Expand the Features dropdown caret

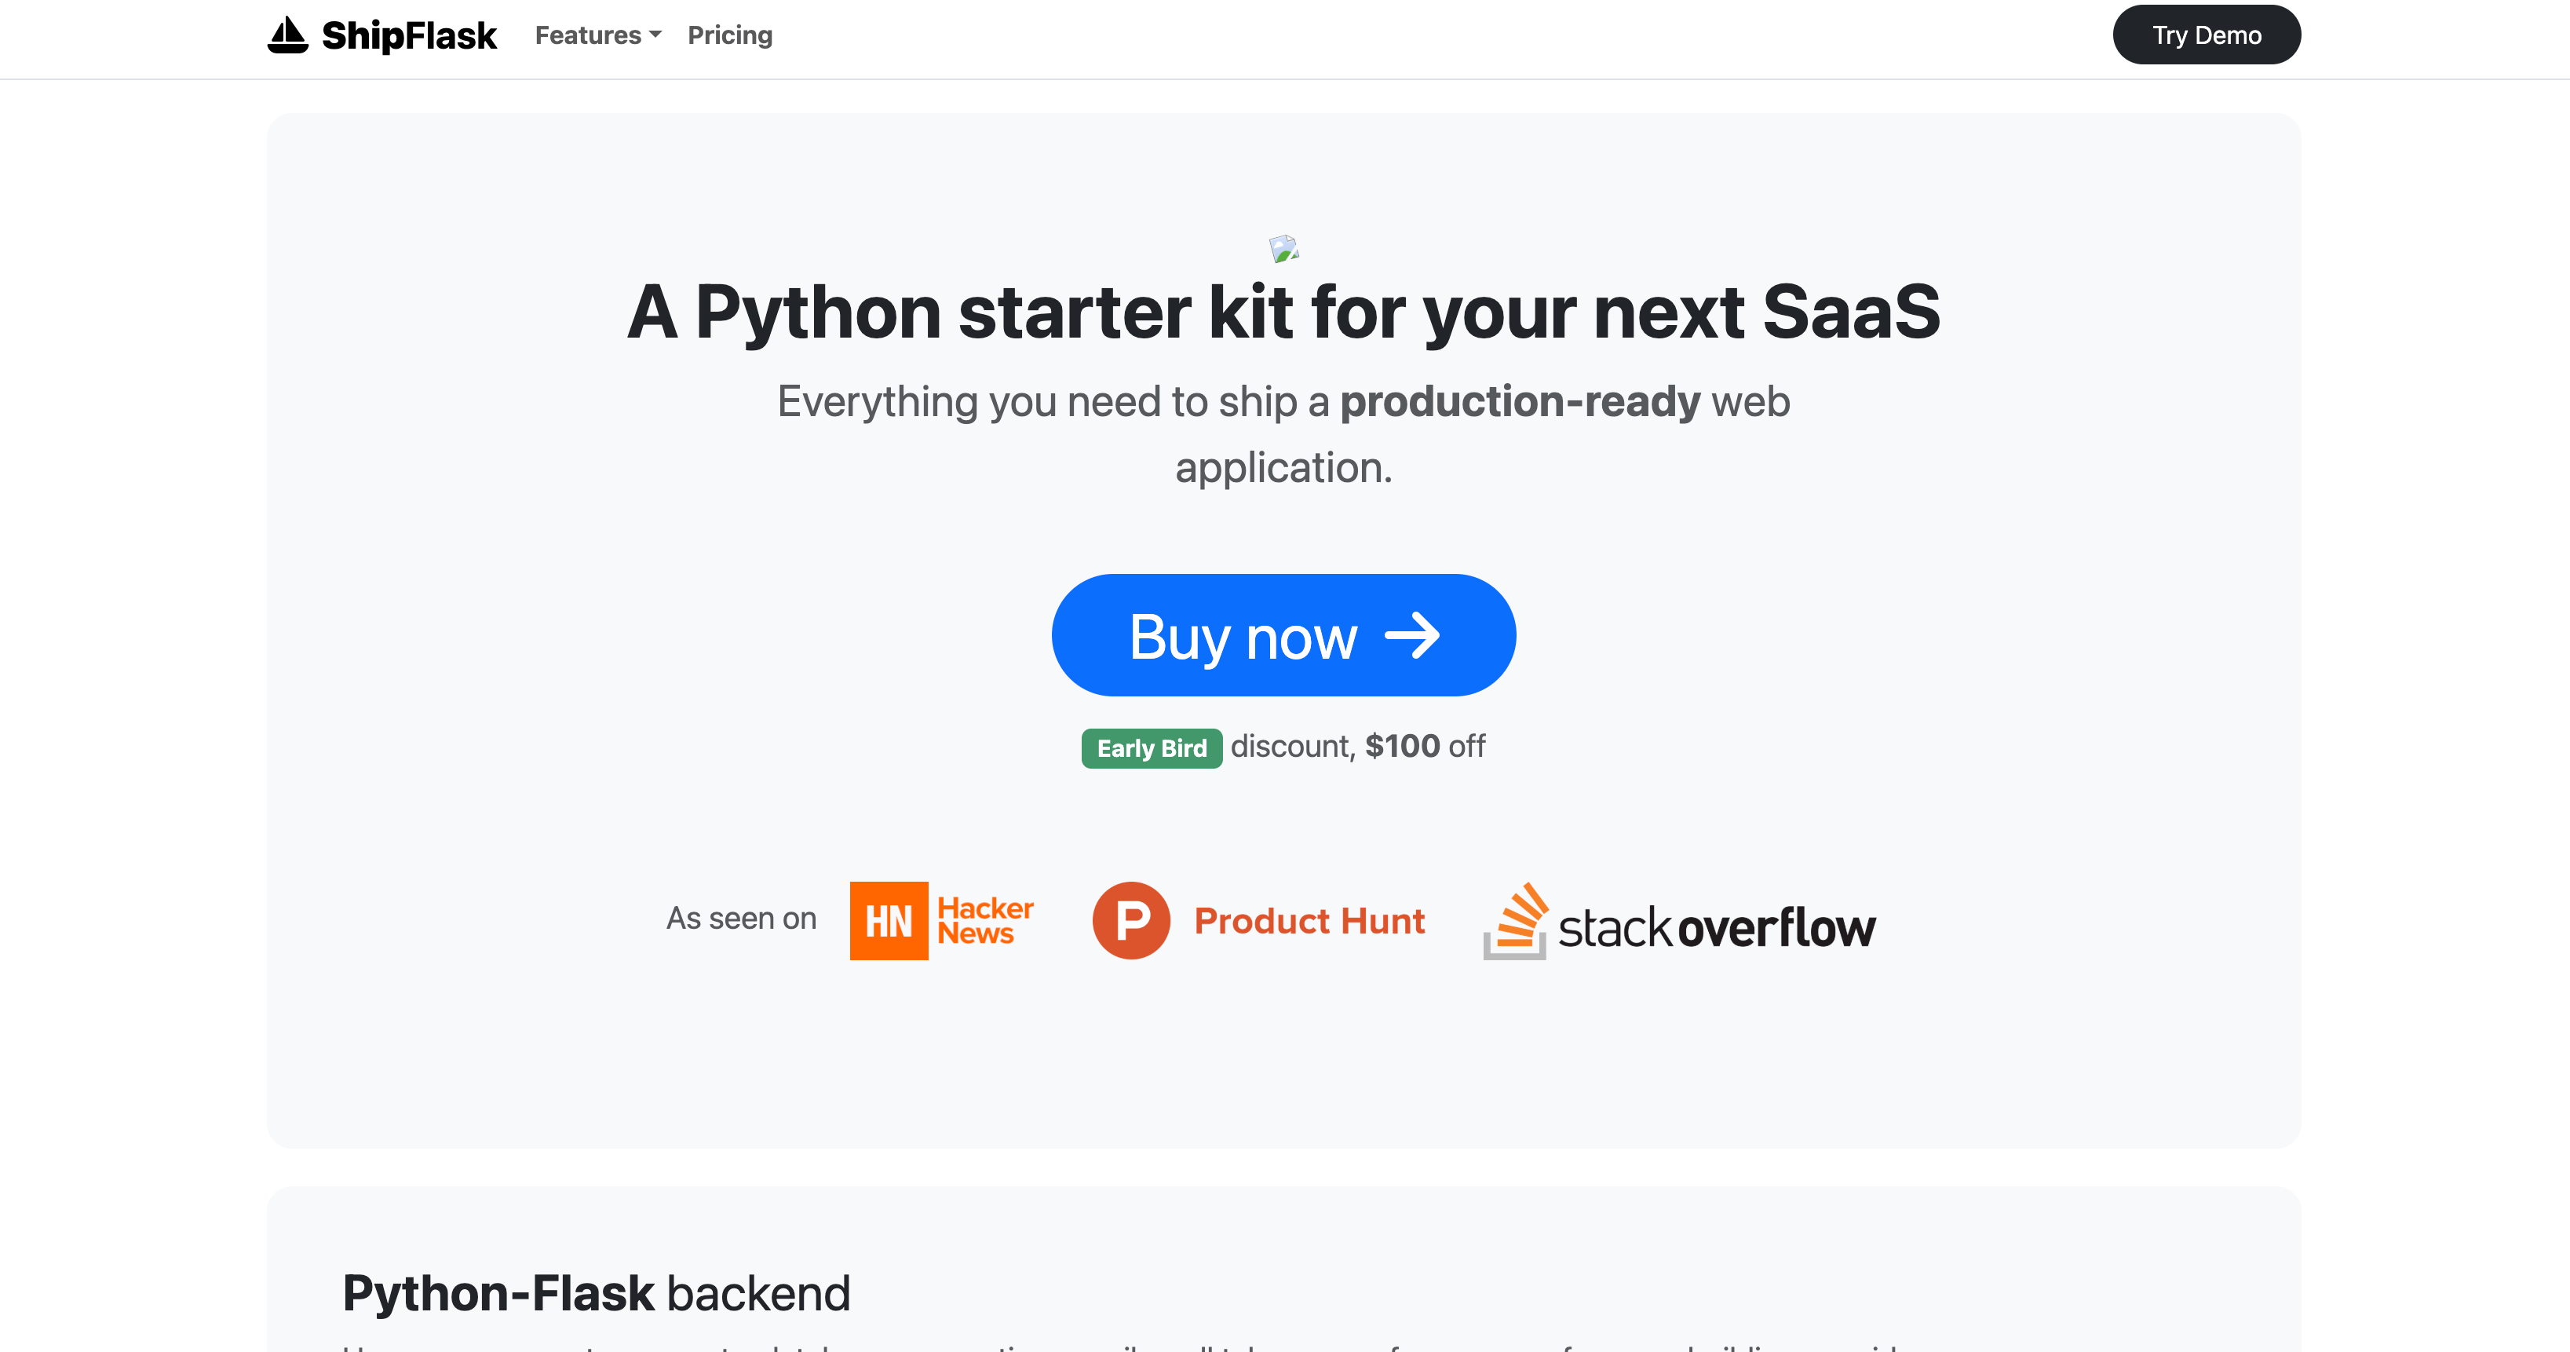pyautogui.click(x=655, y=35)
